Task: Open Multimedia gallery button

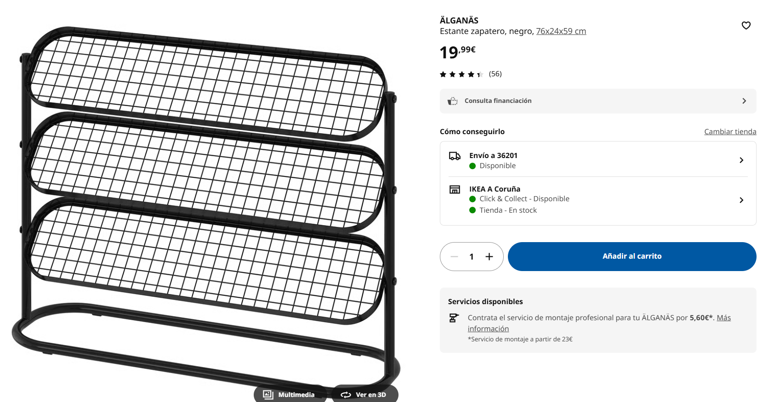Action: [x=289, y=395]
